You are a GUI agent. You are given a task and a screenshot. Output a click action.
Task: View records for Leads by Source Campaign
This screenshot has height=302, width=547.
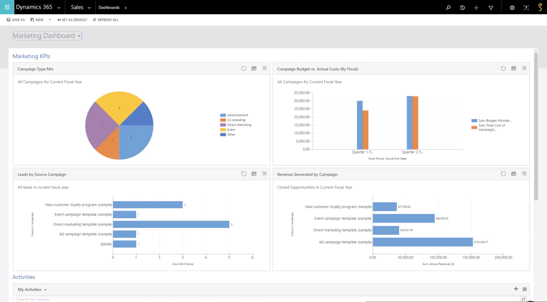254,174
